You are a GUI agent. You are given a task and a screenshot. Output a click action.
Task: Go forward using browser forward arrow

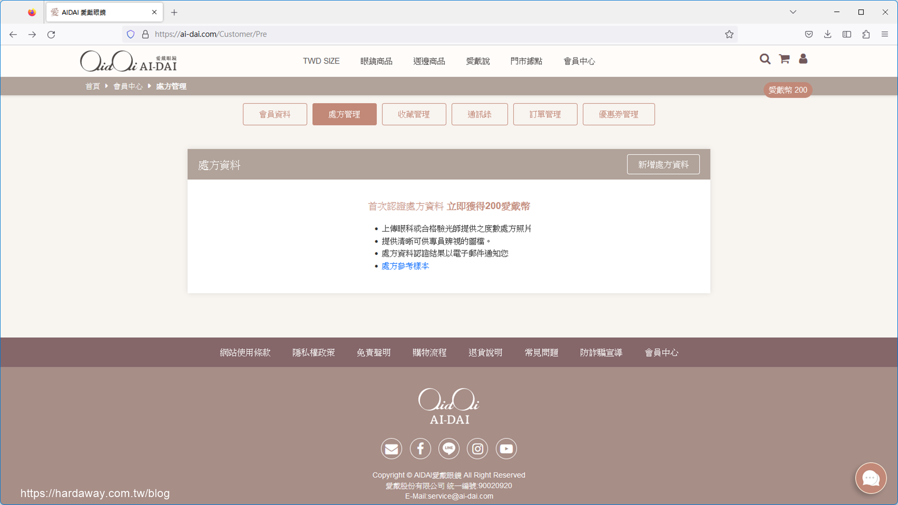(x=32, y=34)
